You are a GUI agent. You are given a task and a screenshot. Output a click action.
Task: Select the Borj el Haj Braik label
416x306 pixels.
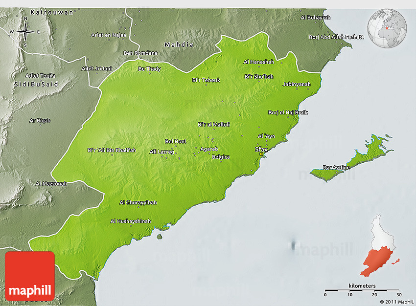(x=288, y=112)
